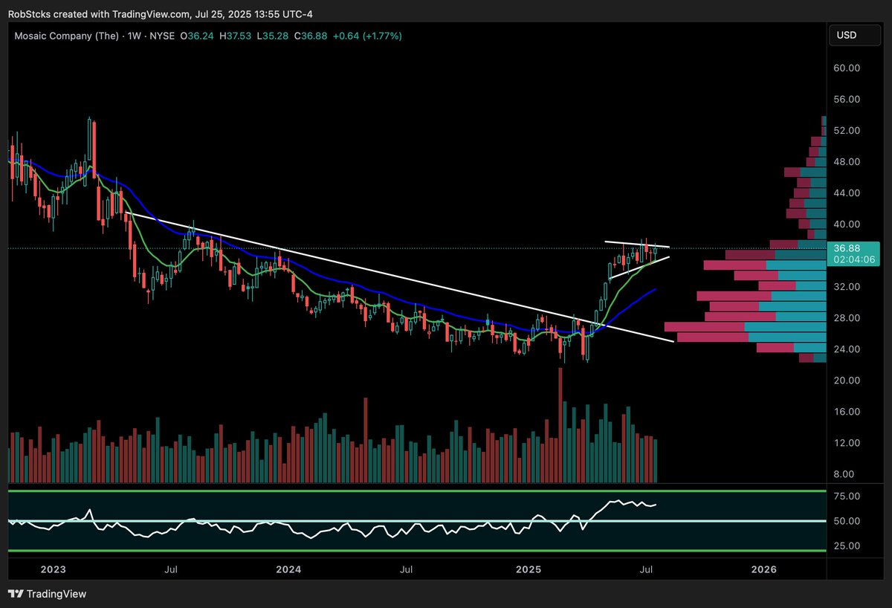Screen dimensions: 892x608
Task: Click the close value C36.88
Action: 311,36
